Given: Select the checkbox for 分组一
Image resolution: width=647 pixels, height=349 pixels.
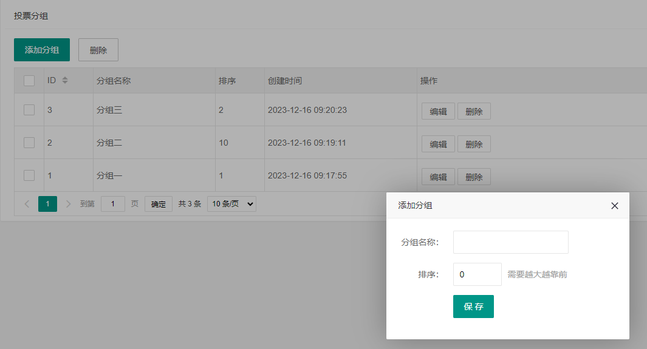Looking at the screenshot, I should tap(29, 175).
